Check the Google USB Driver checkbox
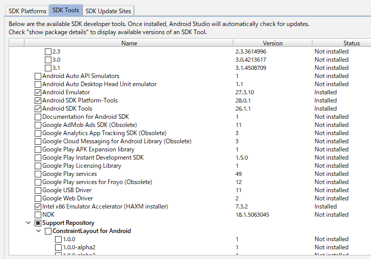Screen dimensions: 371x259 point(38,190)
